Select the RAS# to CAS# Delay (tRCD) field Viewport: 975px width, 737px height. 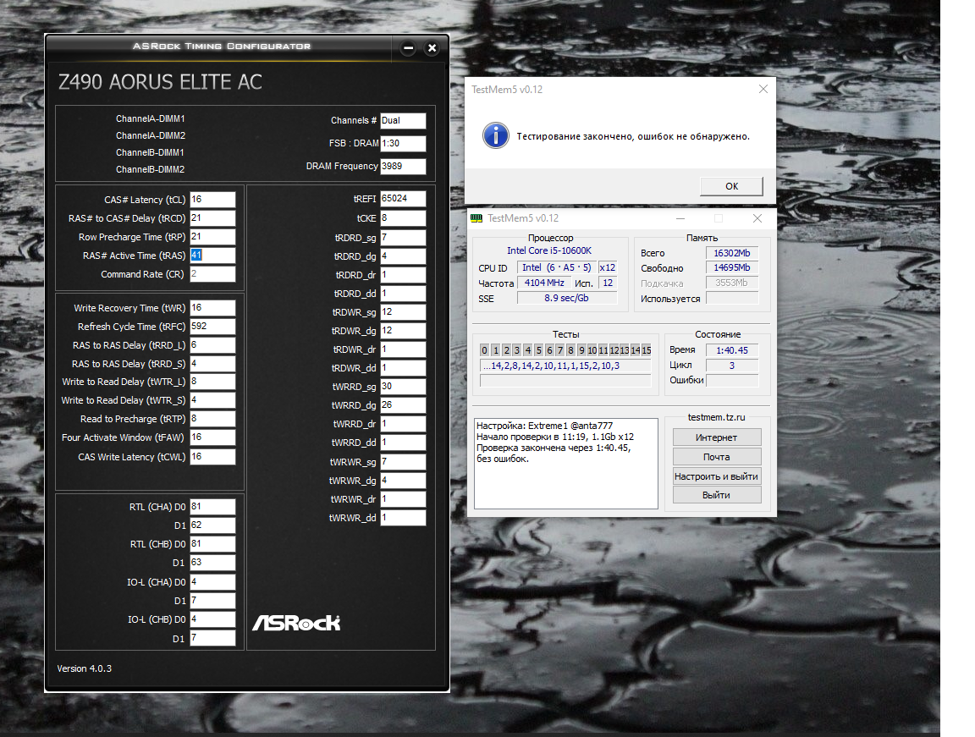coord(212,218)
